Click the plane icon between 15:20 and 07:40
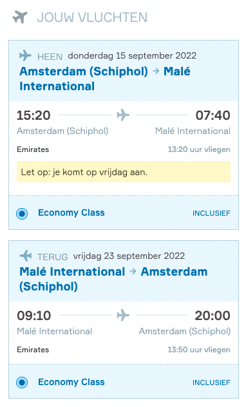 pyautogui.click(x=123, y=115)
